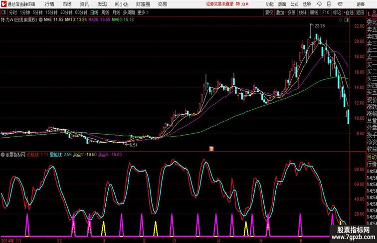Click the orange marker at chart bottom
The width and height of the screenshot is (377, 243).
[211, 149]
